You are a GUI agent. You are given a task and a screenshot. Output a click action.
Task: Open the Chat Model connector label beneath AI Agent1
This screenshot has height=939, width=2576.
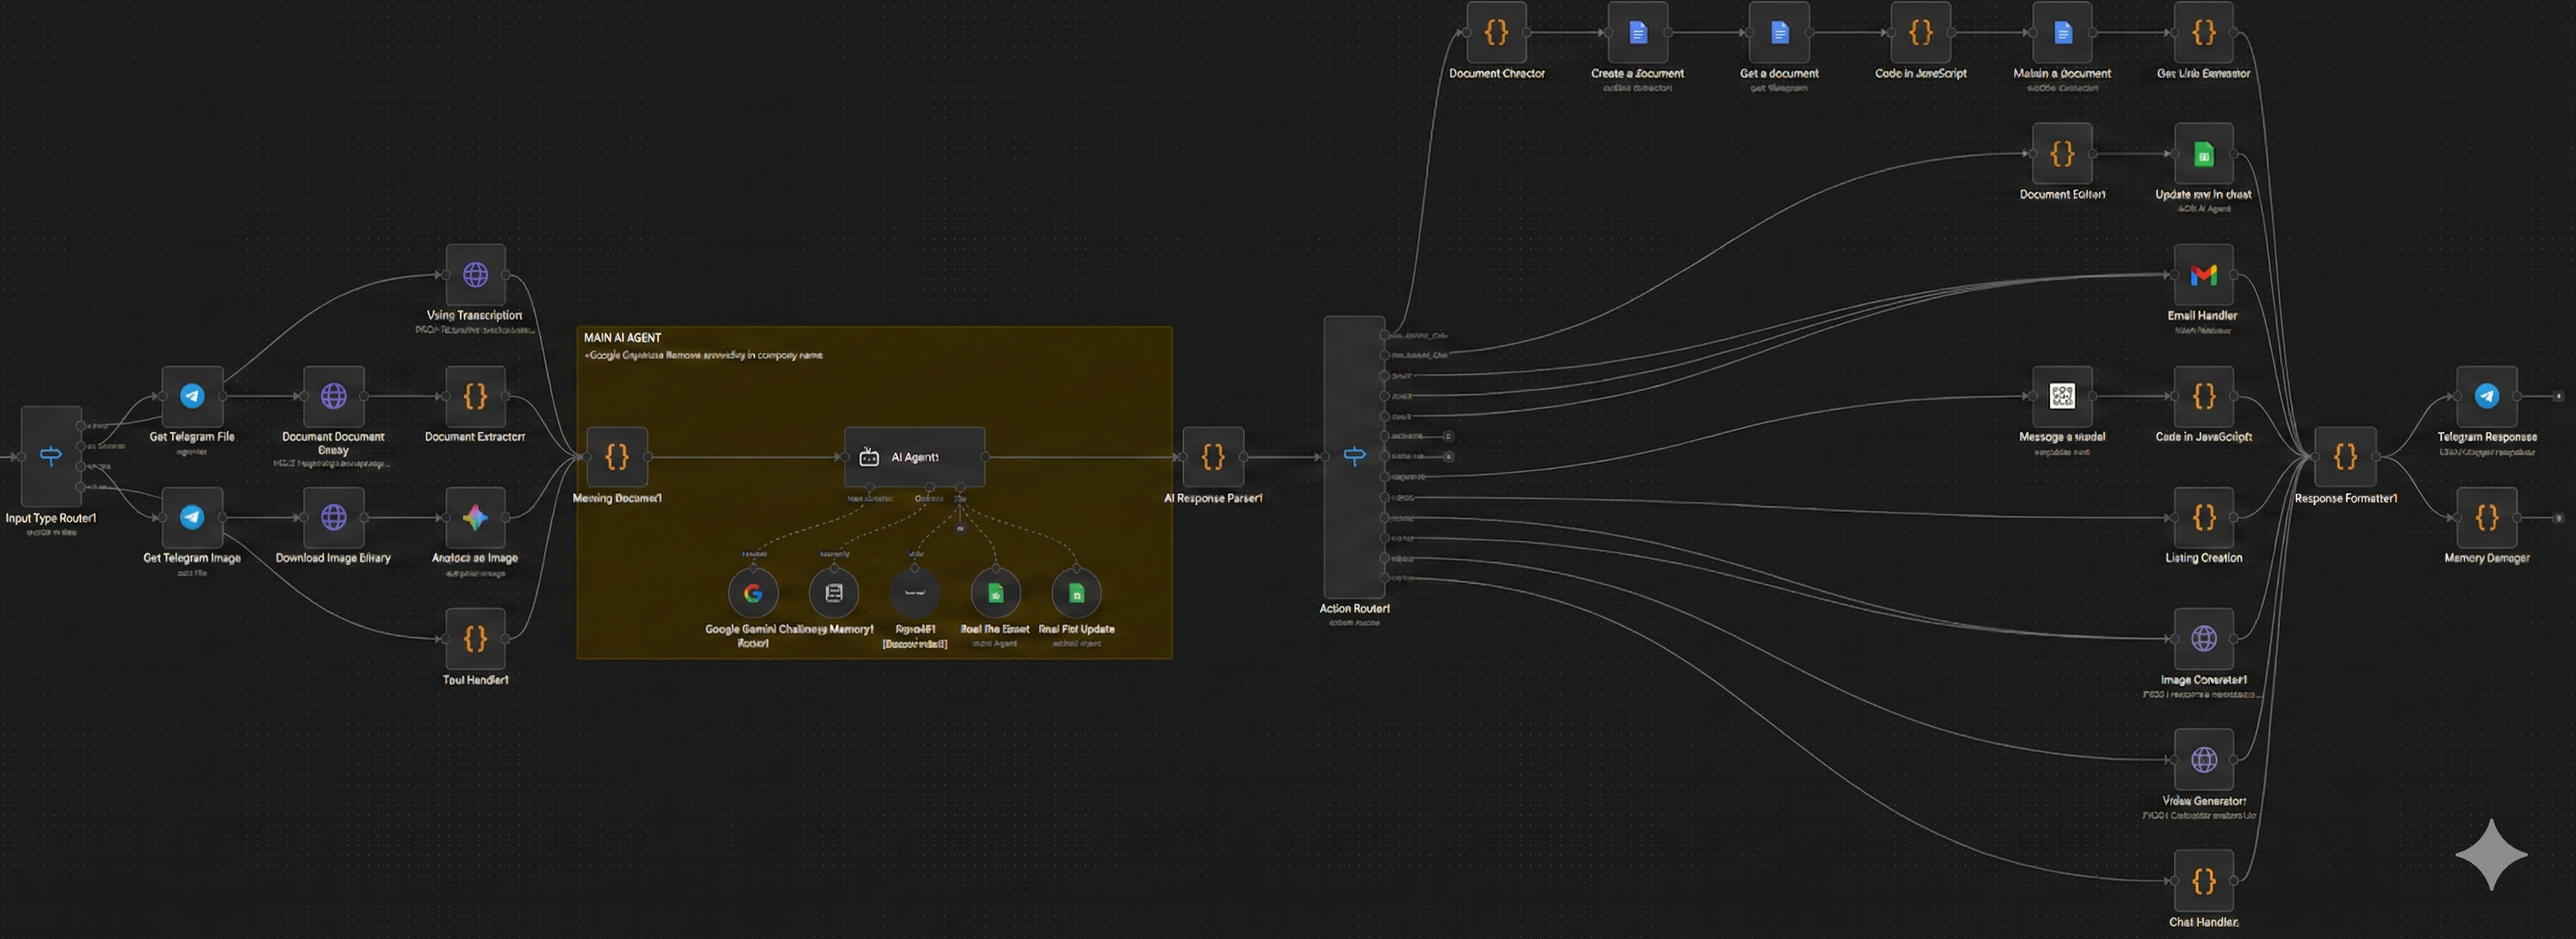coord(868,499)
